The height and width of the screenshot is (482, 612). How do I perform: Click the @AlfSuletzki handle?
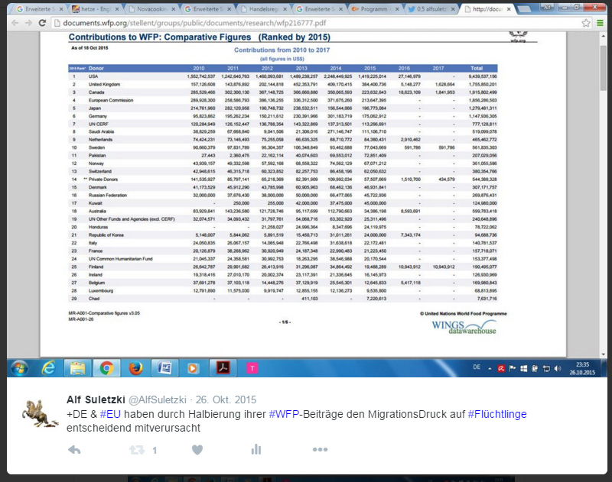158,400
